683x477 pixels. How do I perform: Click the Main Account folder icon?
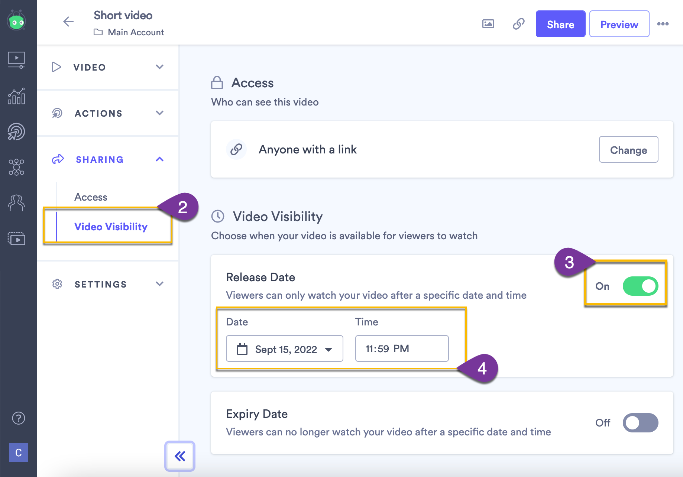click(x=98, y=32)
